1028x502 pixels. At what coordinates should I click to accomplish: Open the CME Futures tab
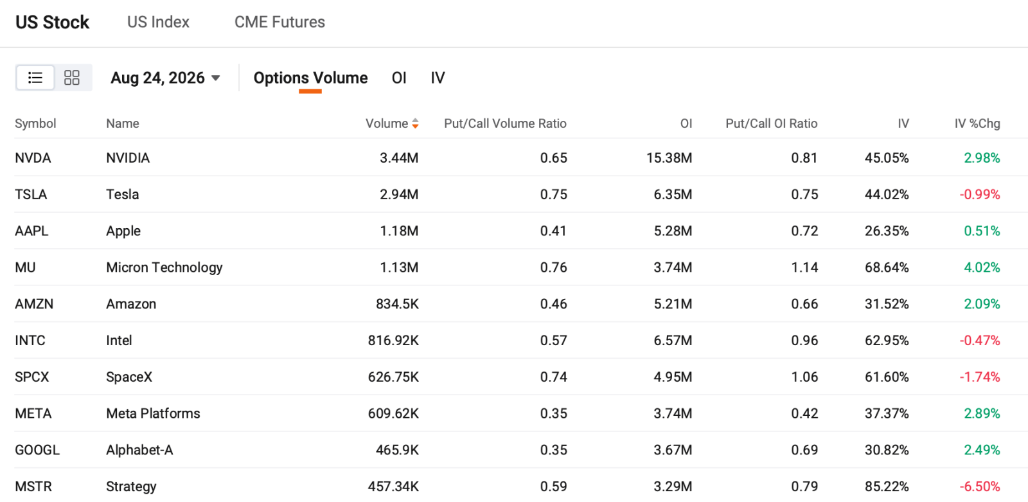(x=279, y=22)
